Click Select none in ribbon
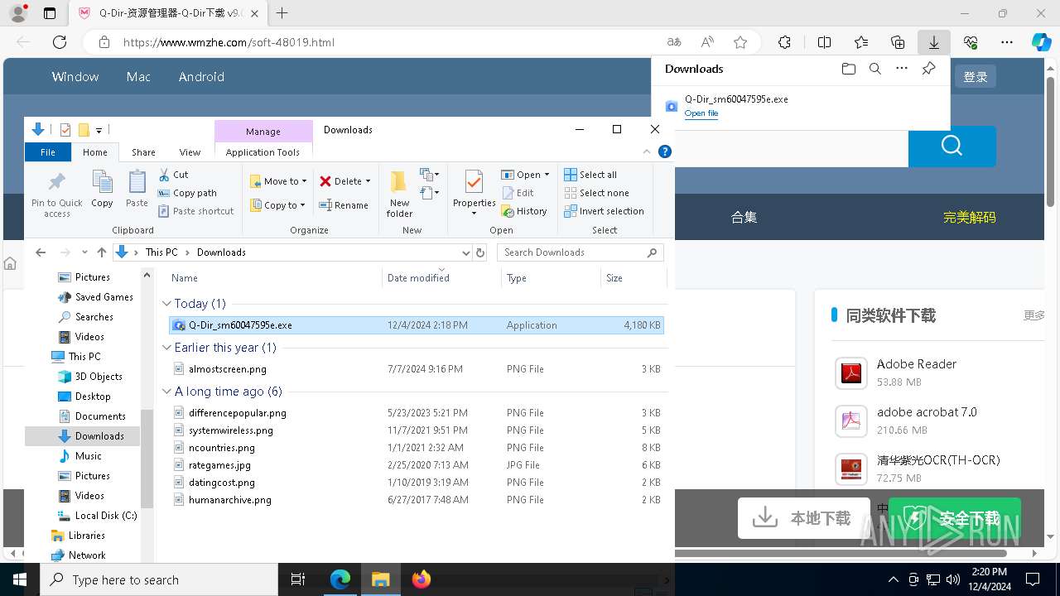Image resolution: width=1060 pixels, height=596 pixels. (x=596, y=193)
